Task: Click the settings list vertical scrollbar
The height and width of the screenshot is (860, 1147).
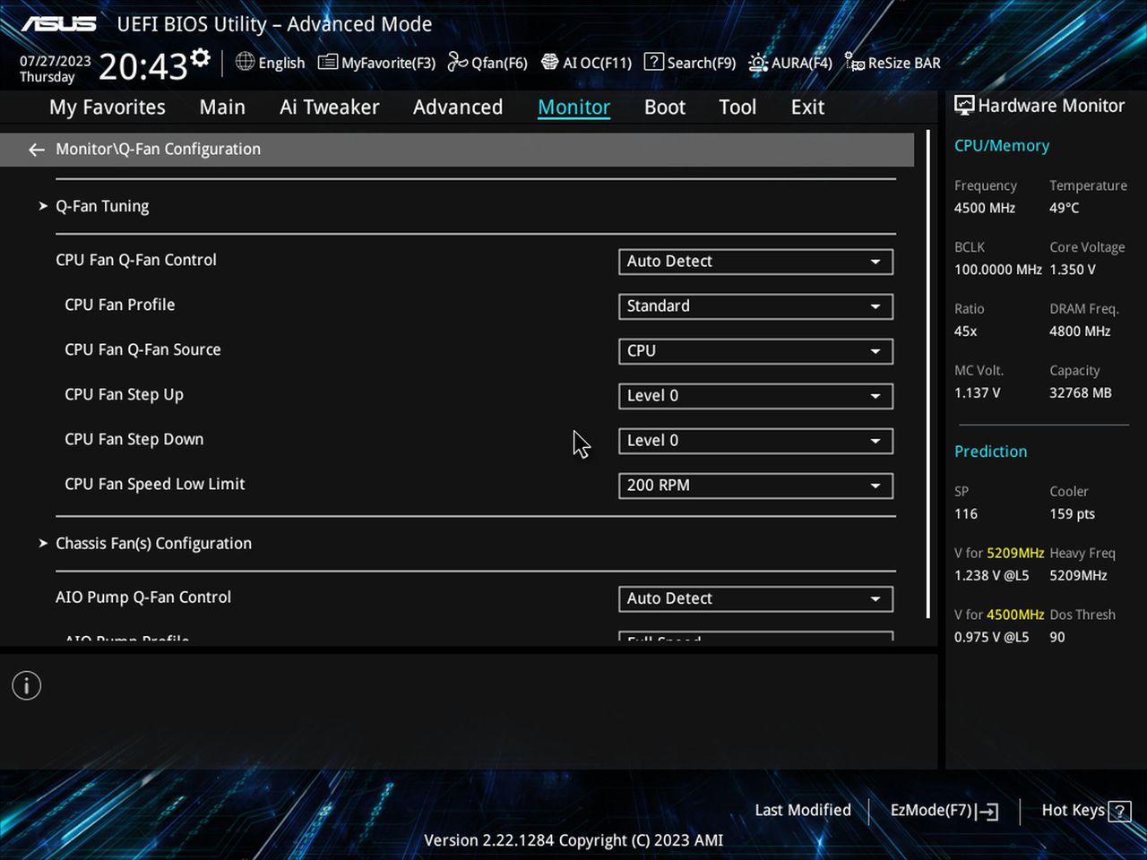Action: pyautogui.click(x=927, y=374)
